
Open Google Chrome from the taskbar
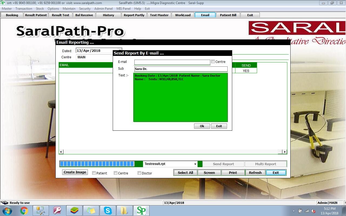click(24, 211)
